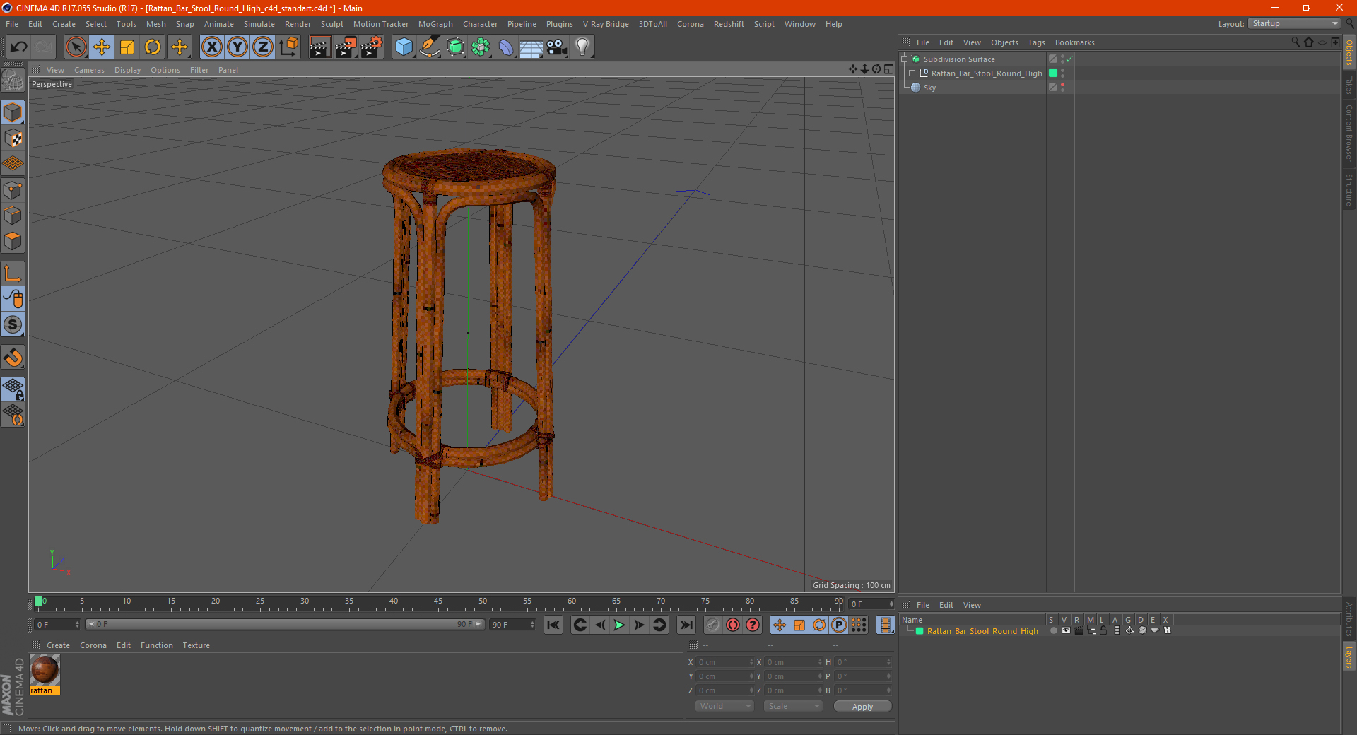Enable Points mode in left palette
1357x735 pixels.
tap(13, 190)
